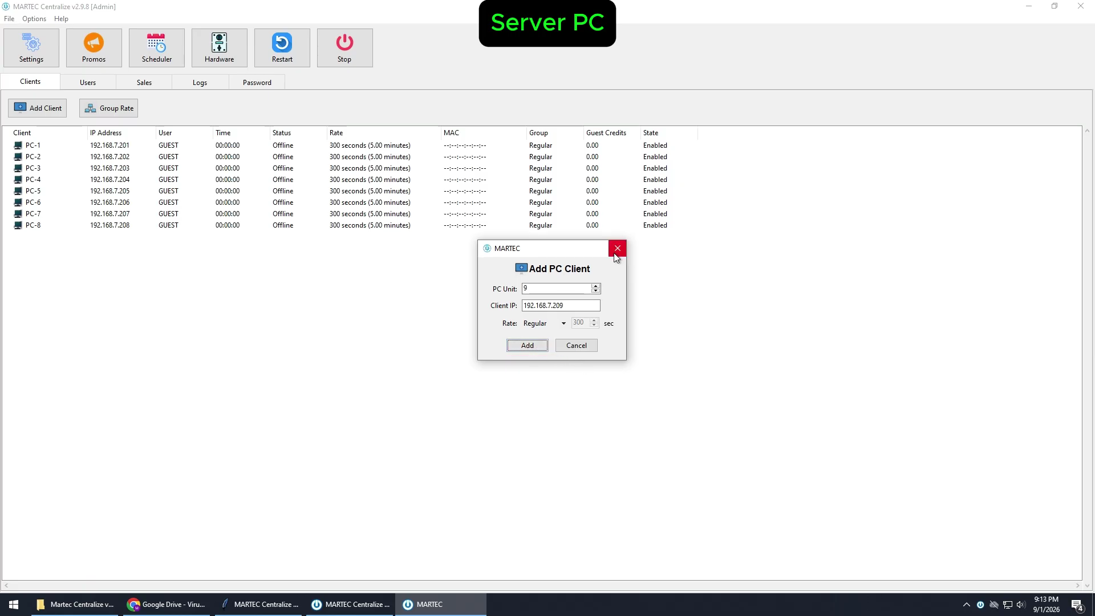The width and height of the screenshot is (1095, 616).
Task: Switch to the Password tab
Action: click(257, 83)
